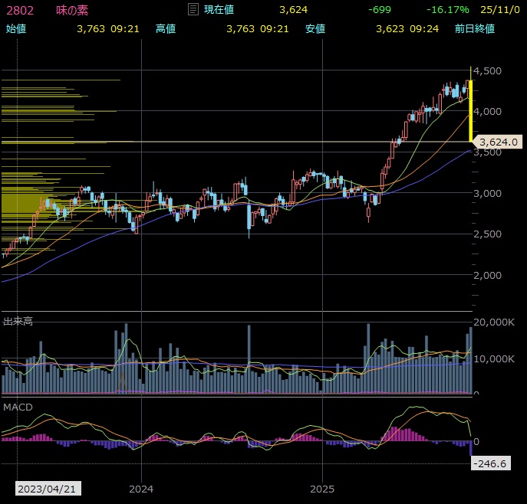Click the 高値 high price label
Viewport: 527px width, 504px height.
click(x=165, y=28)
